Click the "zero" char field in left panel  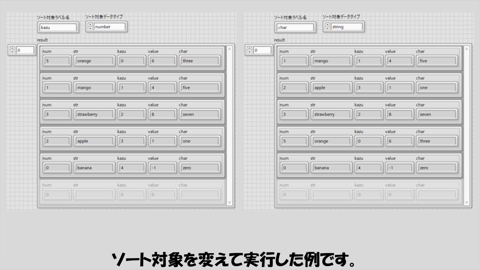(x=200, y=168)
